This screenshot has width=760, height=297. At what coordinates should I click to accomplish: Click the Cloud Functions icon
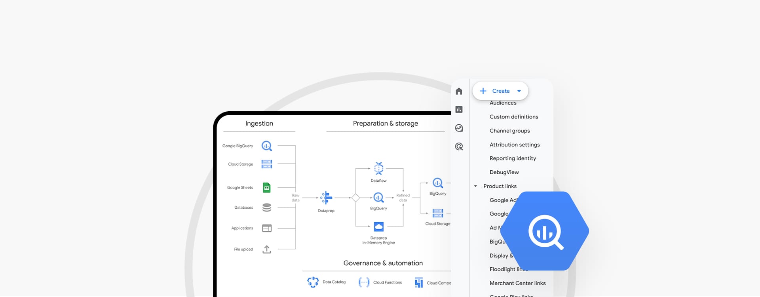point(364,282)
